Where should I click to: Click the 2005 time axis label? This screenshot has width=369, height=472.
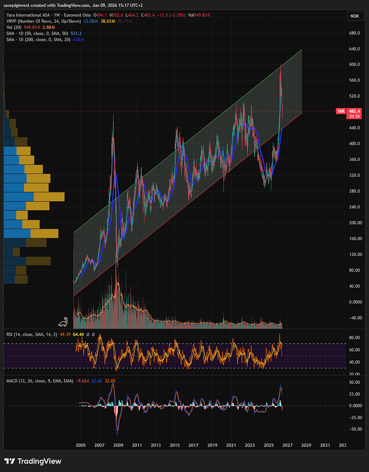tap(80, 445)
